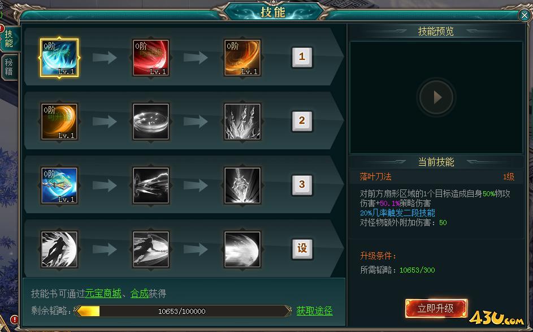Select the grey ice spikes skill icon
533x332 pixels.
[x=242, y=122]
